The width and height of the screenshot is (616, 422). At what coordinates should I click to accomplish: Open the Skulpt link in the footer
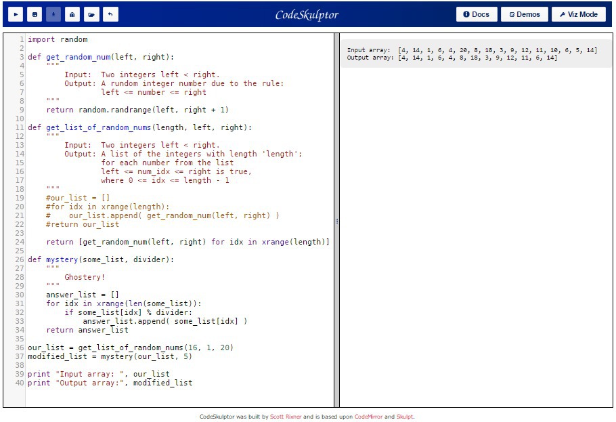coord(405,417)
